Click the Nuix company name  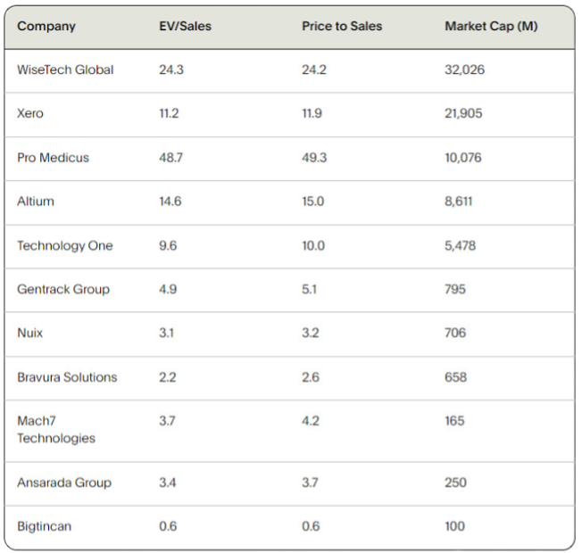click(30, 333)
